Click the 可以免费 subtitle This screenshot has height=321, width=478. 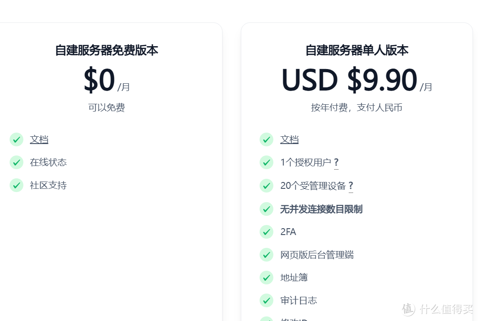click(107, 107)
